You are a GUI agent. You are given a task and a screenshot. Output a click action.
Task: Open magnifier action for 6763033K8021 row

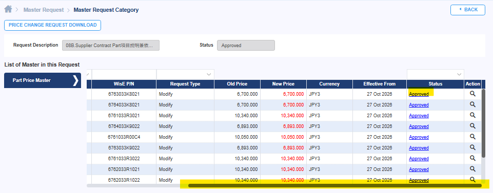[x=472, y=94]
